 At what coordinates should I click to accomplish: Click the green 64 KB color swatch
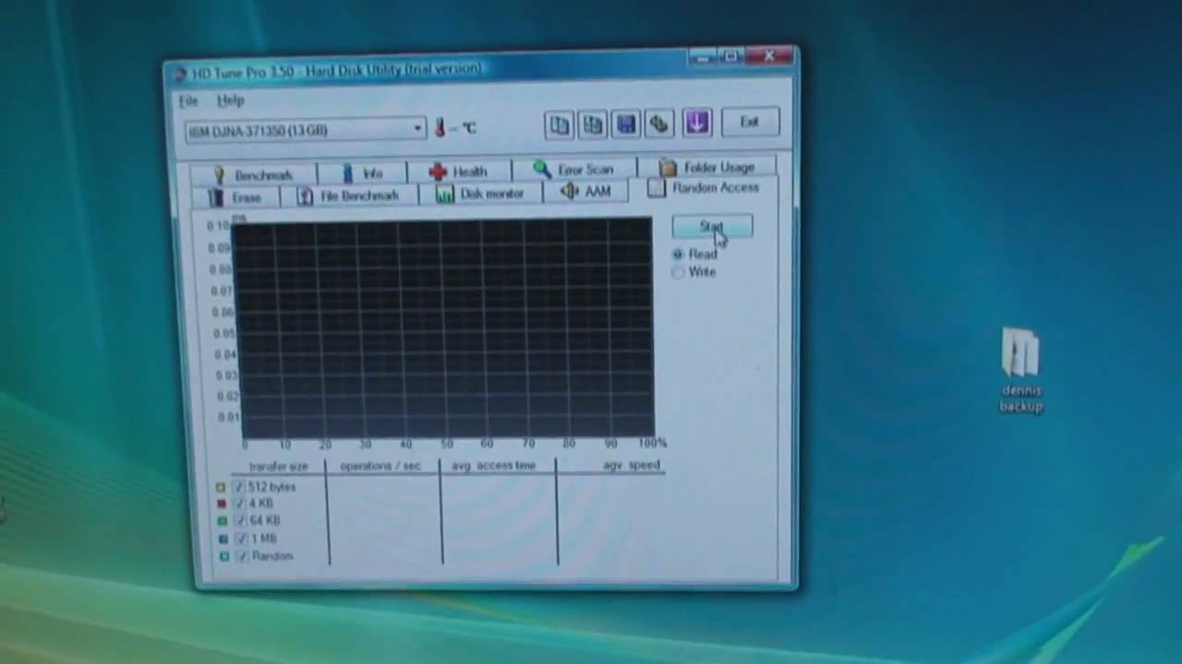pyautogui.click(x=222, y=522)
